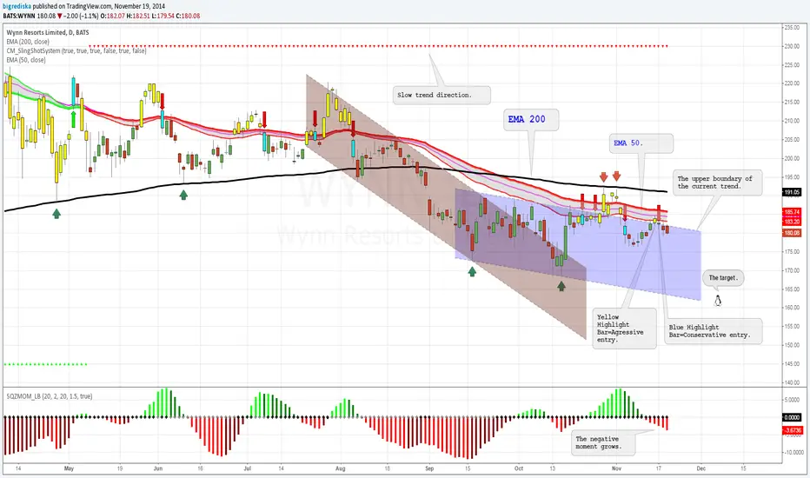The width and height of the screenshot is (810, 478).
Task: Click the Jun label on time axis
Action: pyautogui.click(x=158, y=468)
